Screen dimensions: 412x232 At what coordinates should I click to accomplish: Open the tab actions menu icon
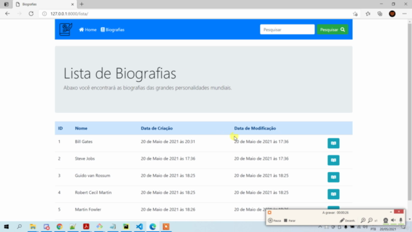[x=6, y=5]
